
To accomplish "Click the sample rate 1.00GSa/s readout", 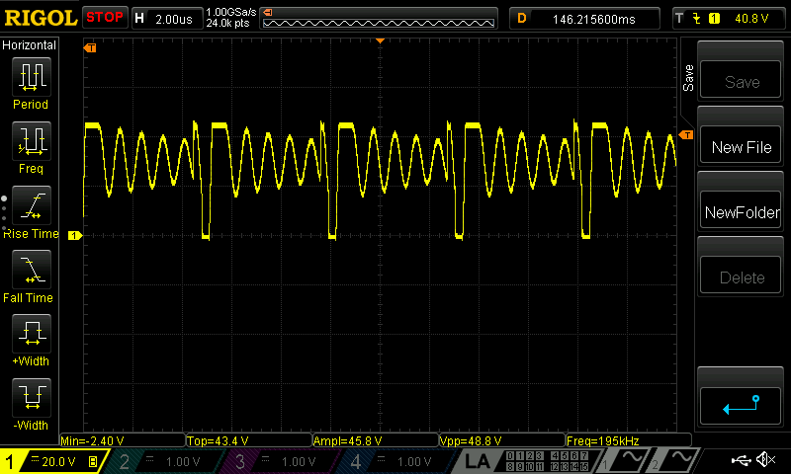I will (x=231, y=12).
